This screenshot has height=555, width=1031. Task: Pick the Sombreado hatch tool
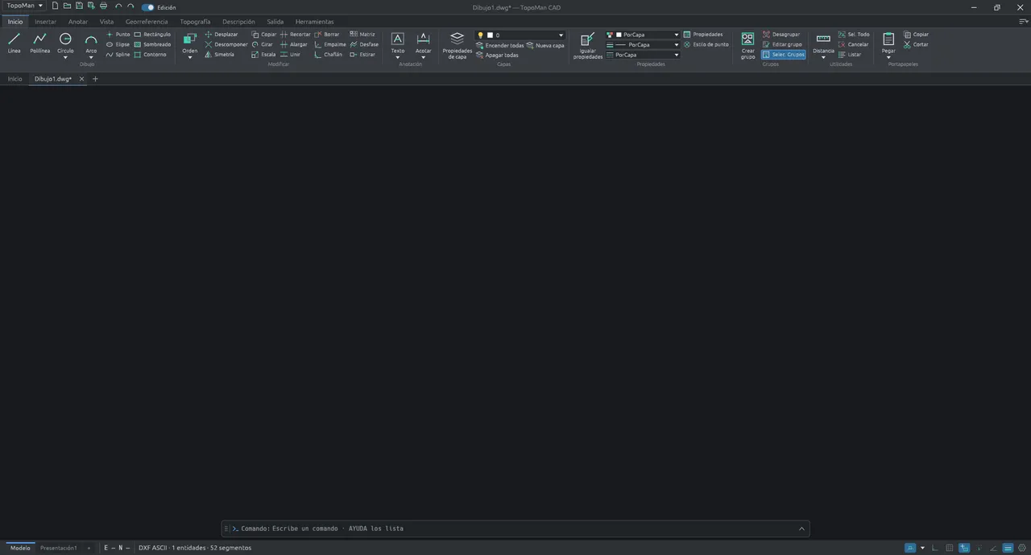click(x=152, y=44)
